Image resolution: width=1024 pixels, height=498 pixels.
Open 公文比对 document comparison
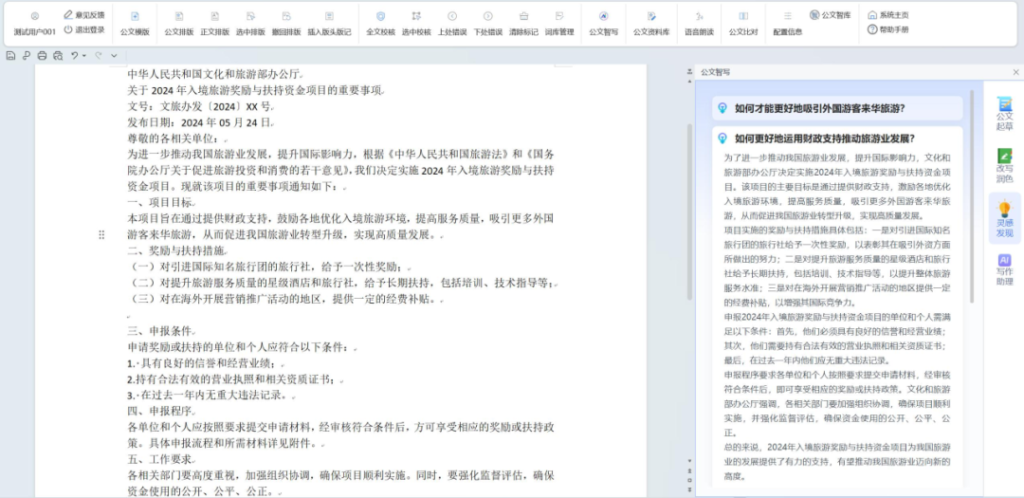click(x=743, y=24)
